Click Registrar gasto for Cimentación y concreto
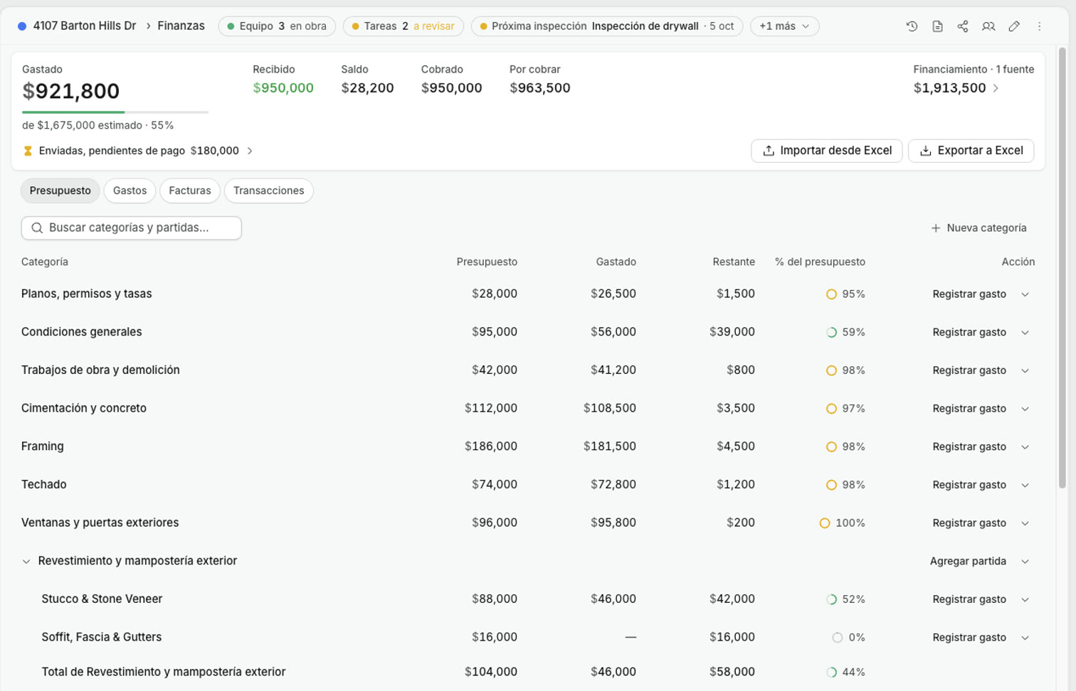The width and height of the screenshot is (1076, 691). (969, 409)
